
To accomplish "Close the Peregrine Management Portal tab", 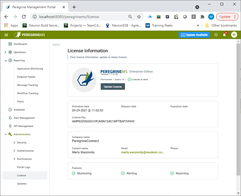I will point(64,7).
